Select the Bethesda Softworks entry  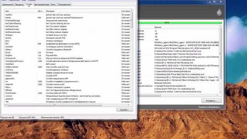(179, 83)
